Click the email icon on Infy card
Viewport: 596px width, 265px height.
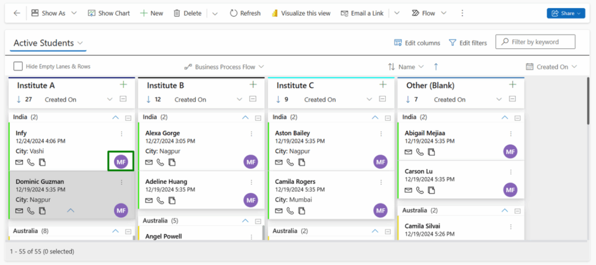coord(19,163)
